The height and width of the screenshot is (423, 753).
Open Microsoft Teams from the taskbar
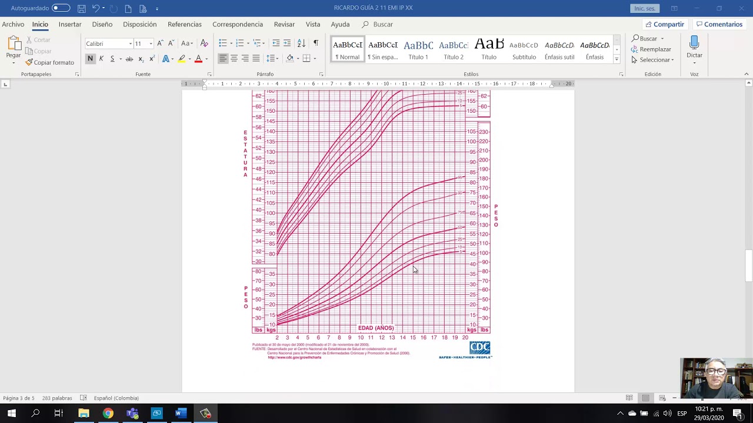click(x=132, y=414)
